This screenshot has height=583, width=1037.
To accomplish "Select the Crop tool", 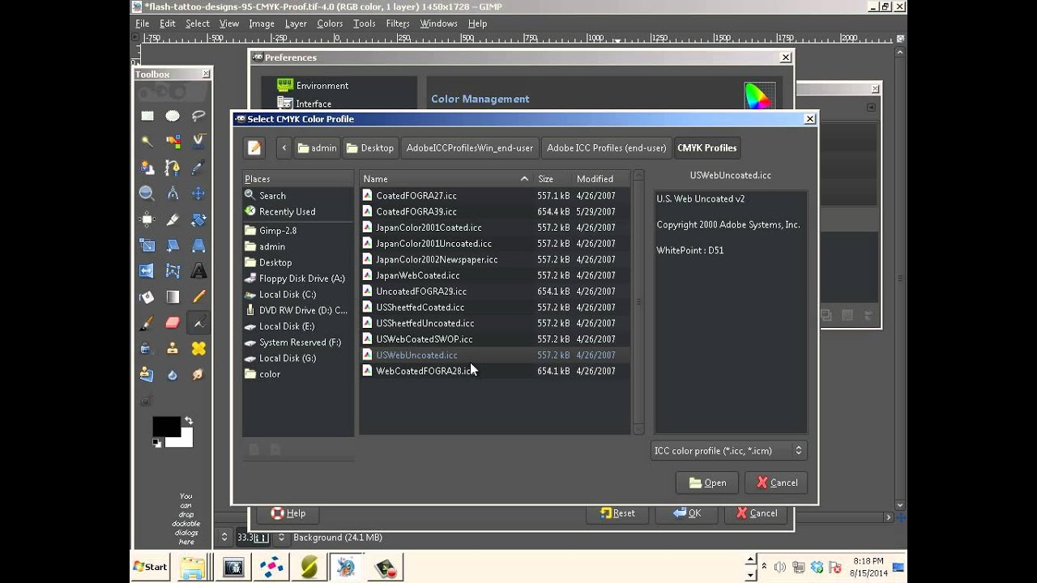I will pos(173,219).
